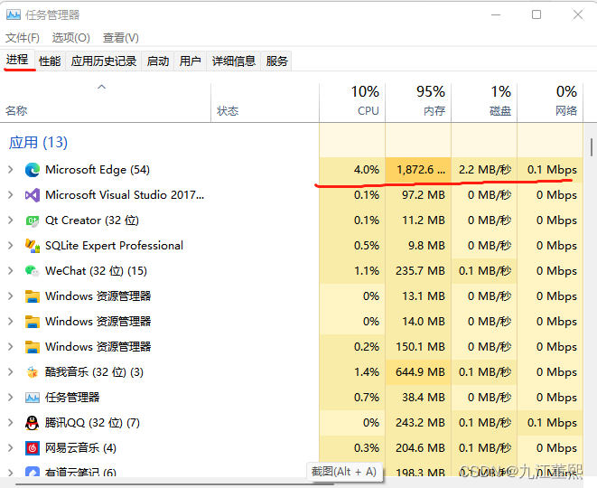Switch to the 性能 tab
597x488 pixels.
tap(50, 61)
